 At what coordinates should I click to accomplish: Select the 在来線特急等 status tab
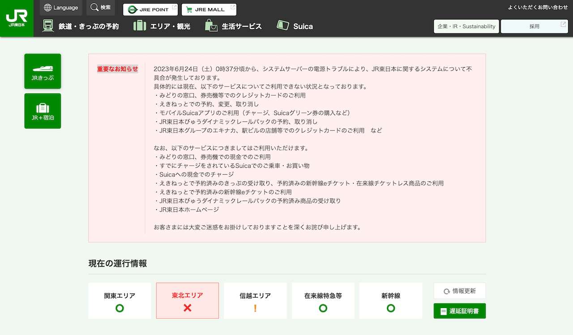click(323, 301)
